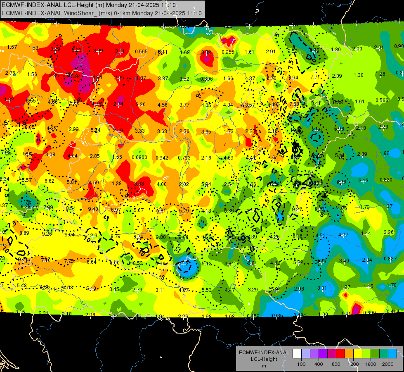Click the '400' legend tick label
The image size is (404, 372).
(319, 364)
